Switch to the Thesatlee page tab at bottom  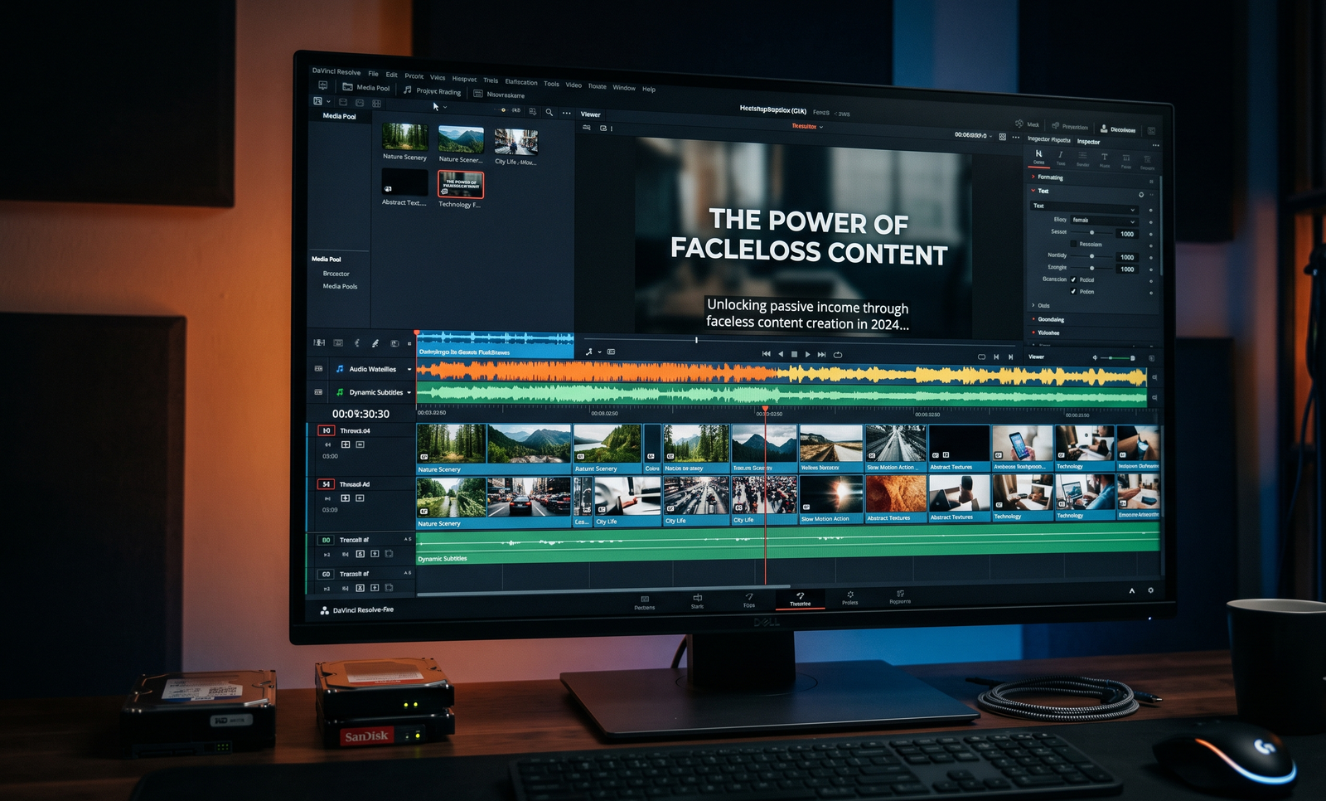[800, 600]
